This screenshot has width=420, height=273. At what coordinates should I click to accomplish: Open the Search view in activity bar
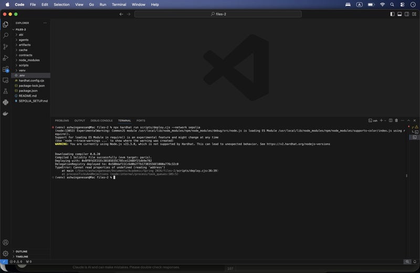coord(5,35)
